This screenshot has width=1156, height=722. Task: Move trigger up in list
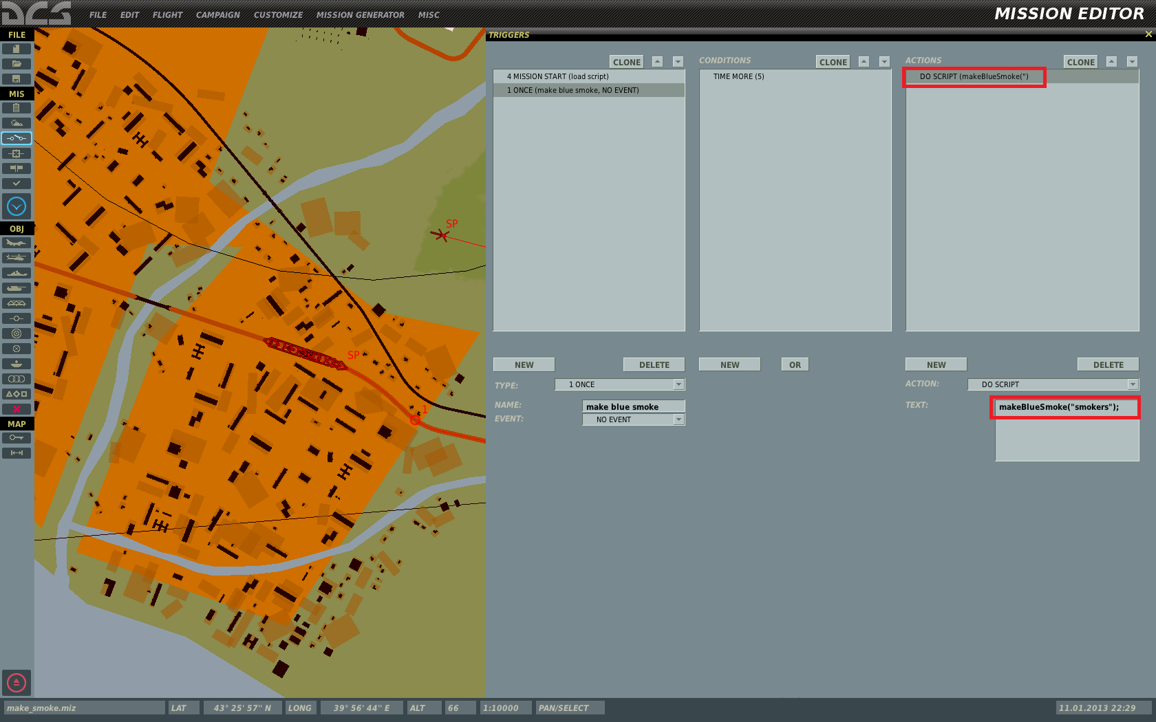pyautogui.click(x=657, y=62)
